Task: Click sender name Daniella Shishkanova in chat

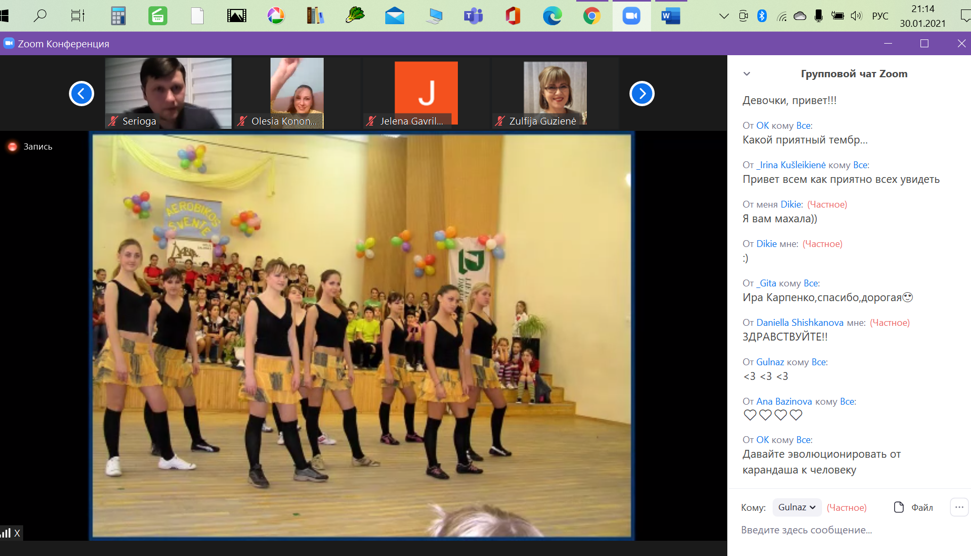Action: (x=799, y=323)
